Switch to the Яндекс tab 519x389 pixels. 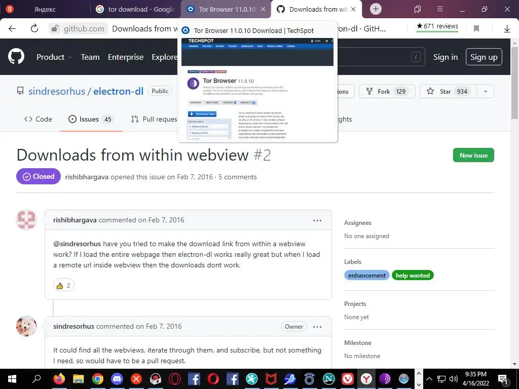tap(45, 9)
